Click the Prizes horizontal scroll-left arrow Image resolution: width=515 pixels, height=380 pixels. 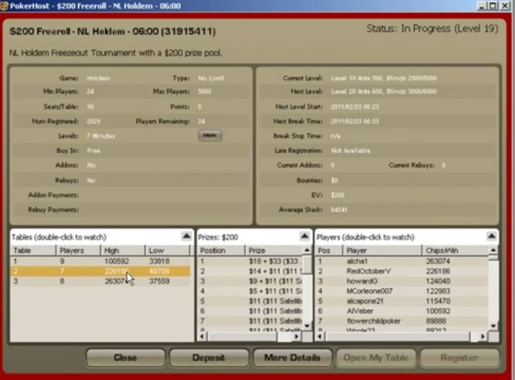[202, 336]
